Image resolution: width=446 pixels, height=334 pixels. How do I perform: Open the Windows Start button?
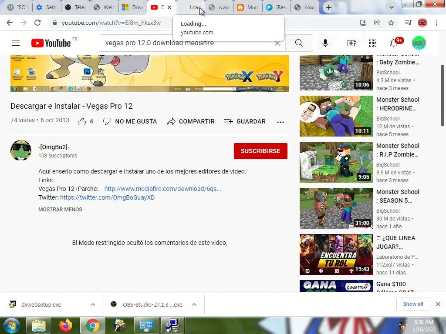[x=11, y=325]
